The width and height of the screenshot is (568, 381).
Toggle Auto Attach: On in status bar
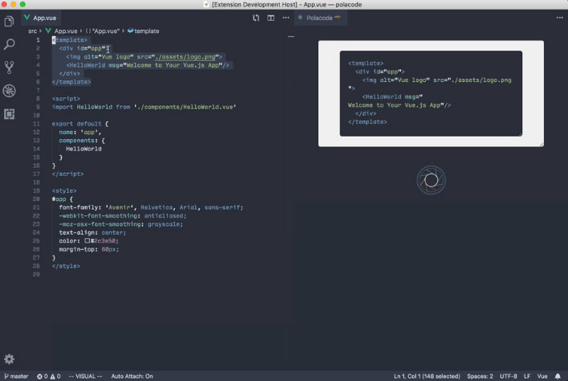coord(132,376)
